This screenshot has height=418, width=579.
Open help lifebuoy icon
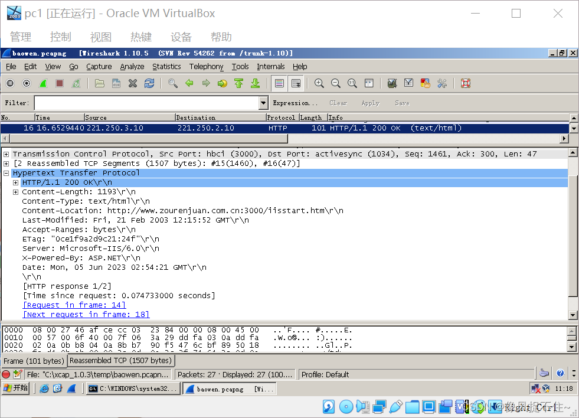click(466, 83)
